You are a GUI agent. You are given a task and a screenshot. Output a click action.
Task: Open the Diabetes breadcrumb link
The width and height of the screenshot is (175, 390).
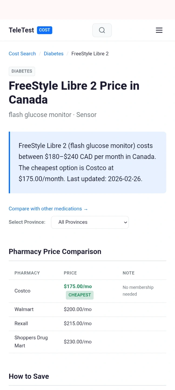53,54
